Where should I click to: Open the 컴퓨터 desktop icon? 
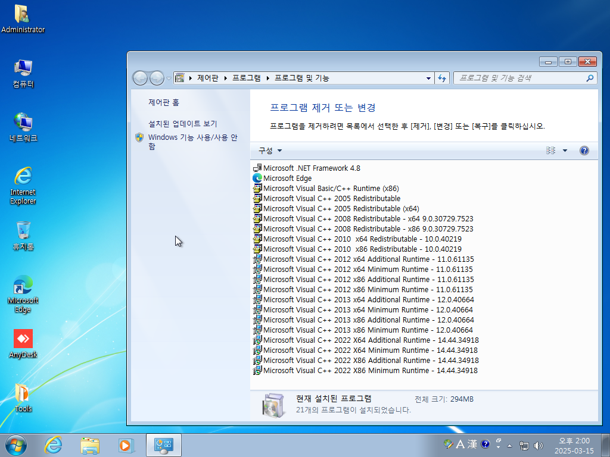(23, 73)
